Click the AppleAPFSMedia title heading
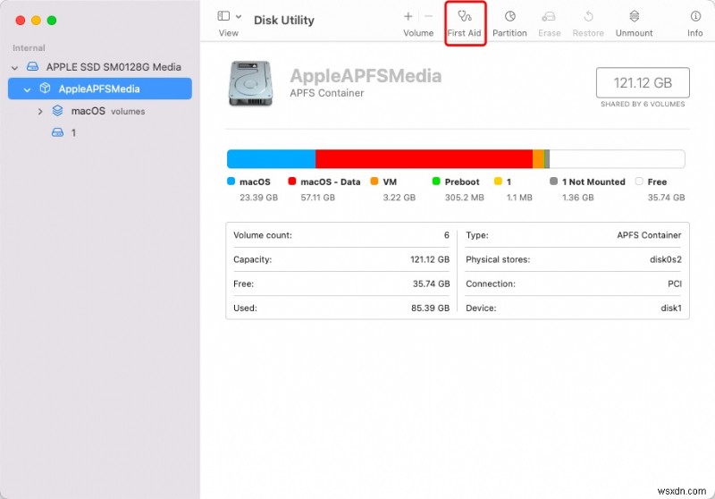This screenshot has height=499, width=715. tap(366, 76)
